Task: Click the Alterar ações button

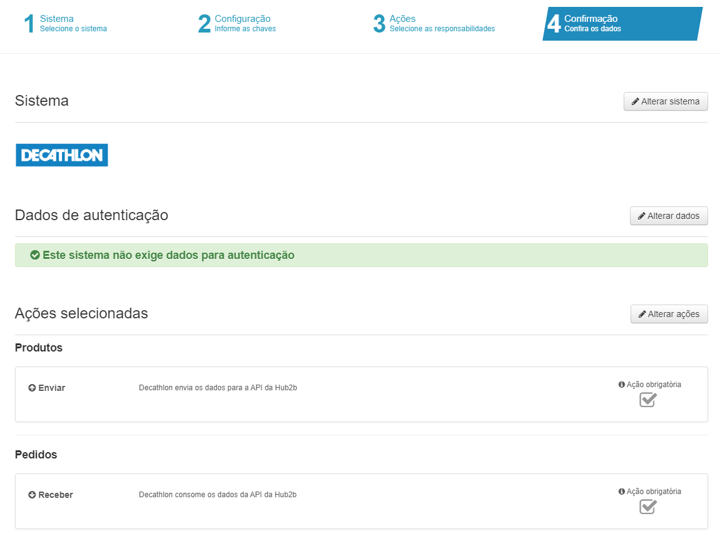Action: 669,314
